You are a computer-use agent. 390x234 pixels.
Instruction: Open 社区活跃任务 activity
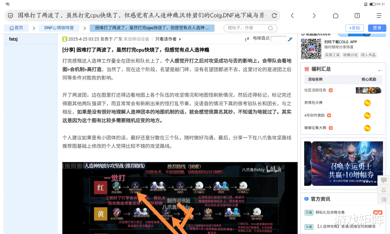click(x=315, y=90)
